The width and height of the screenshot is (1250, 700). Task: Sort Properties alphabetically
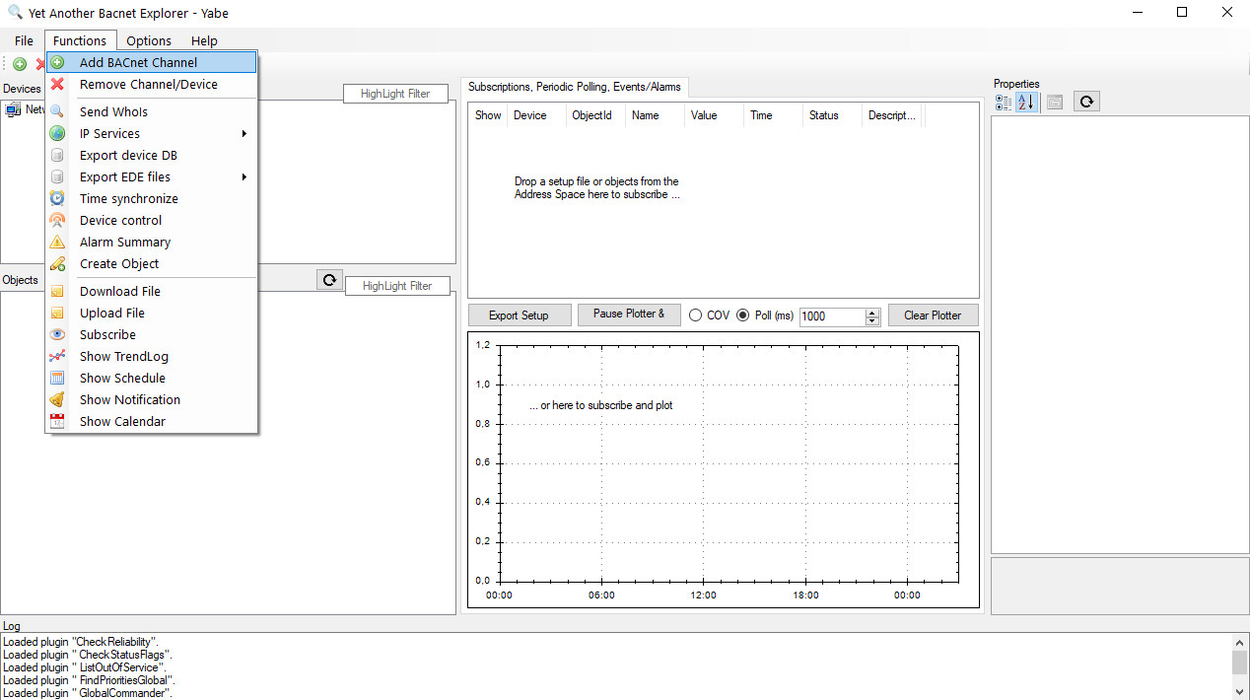1026,102
